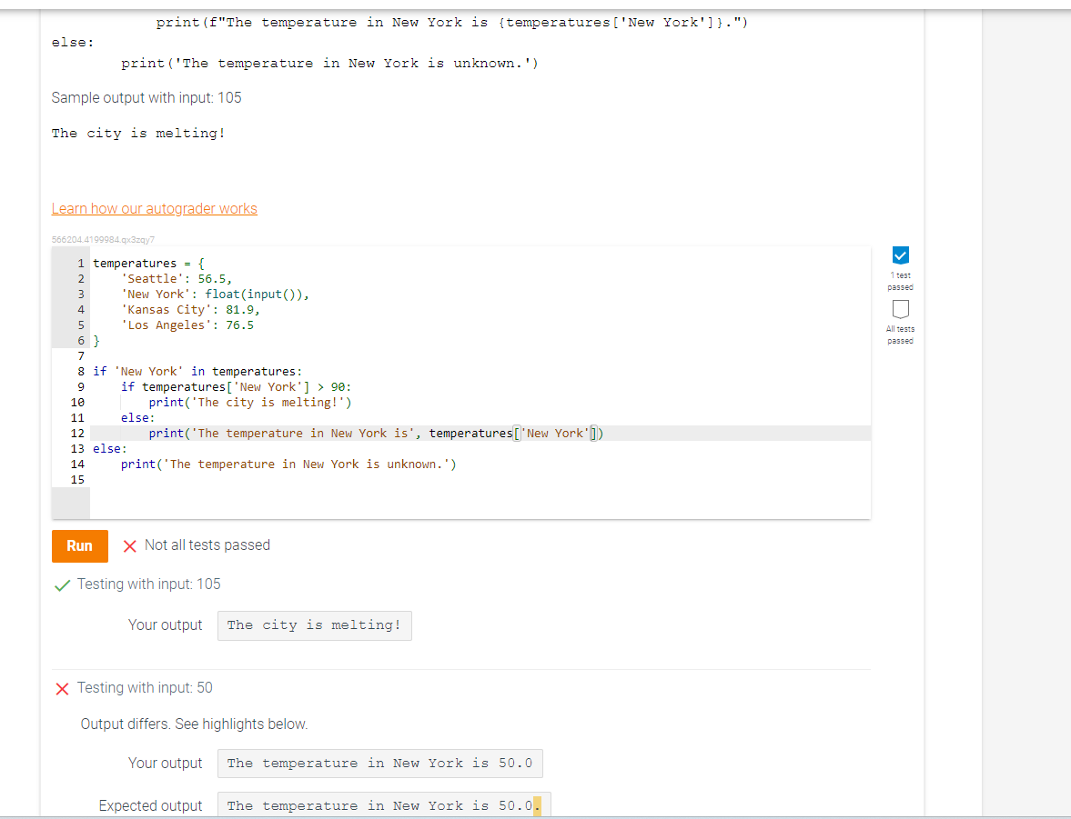Click line 9 with '> 90:' condition
Image resolution: width=1071 pixels, height=819 pixels.
[x=236, y=387]
